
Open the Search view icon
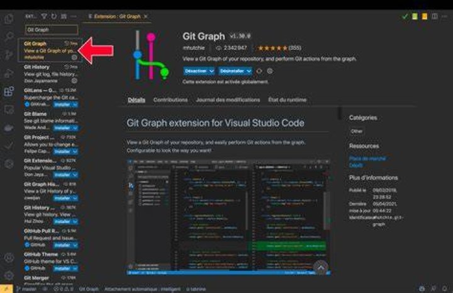[x=9, y=37]
